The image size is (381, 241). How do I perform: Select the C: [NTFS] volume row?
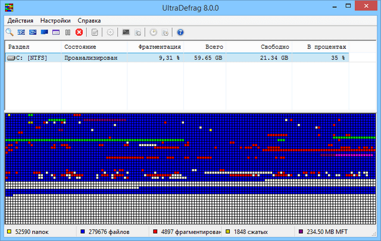tap(177, 58)
